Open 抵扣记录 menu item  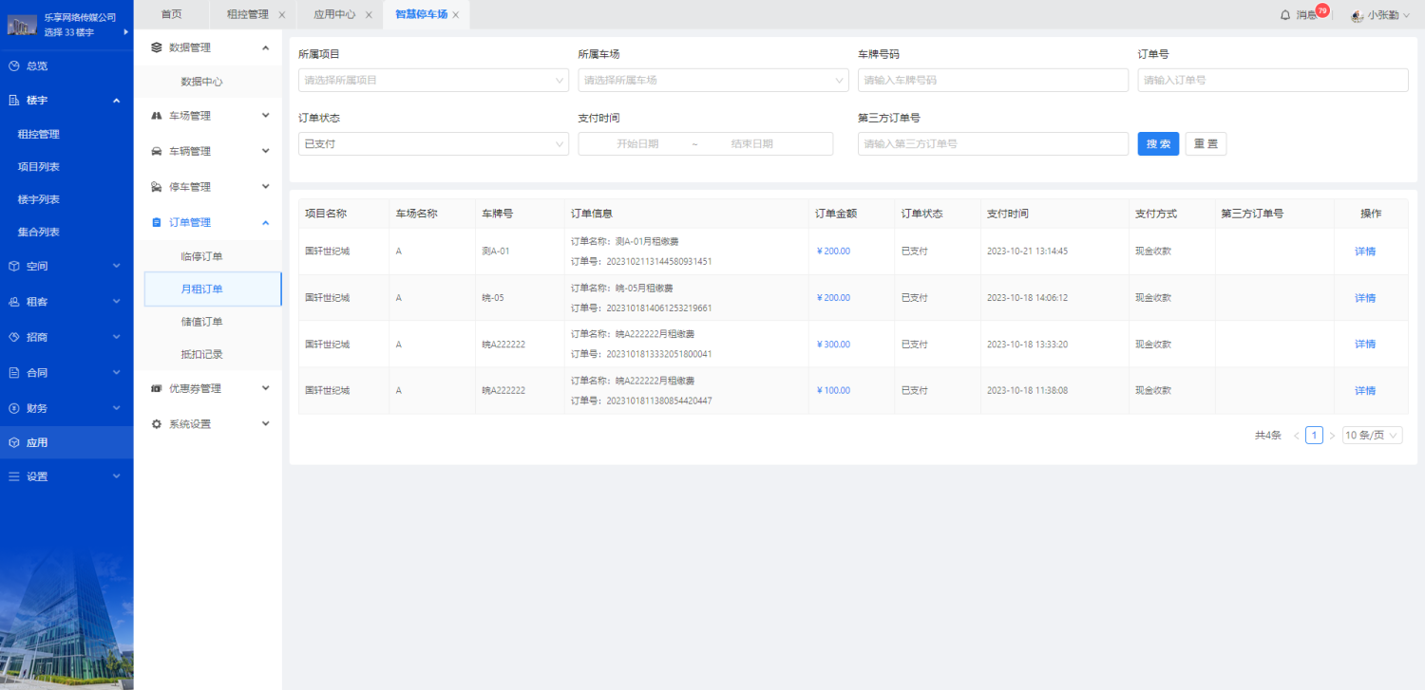click(x=202, y=354)
